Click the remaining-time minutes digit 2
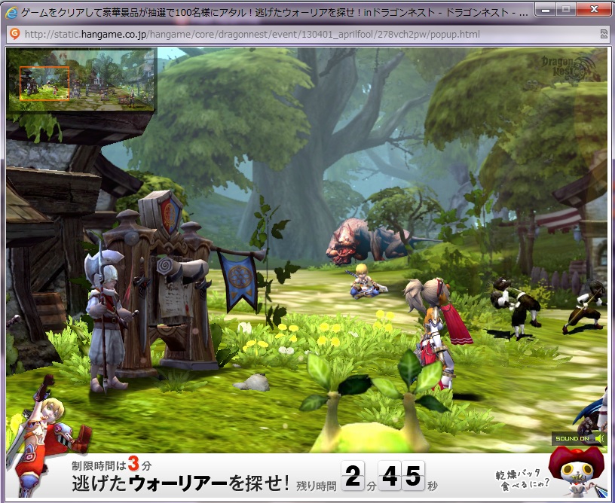 point(353,475)
